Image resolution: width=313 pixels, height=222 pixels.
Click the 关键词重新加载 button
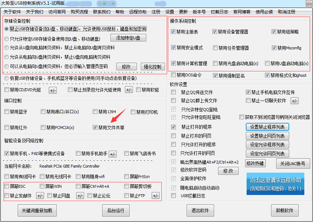[x=37, y=210]
